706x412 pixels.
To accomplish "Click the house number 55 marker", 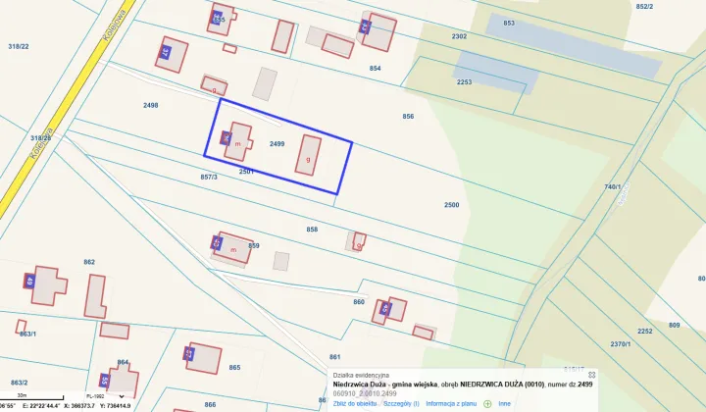I will (105, 381).
